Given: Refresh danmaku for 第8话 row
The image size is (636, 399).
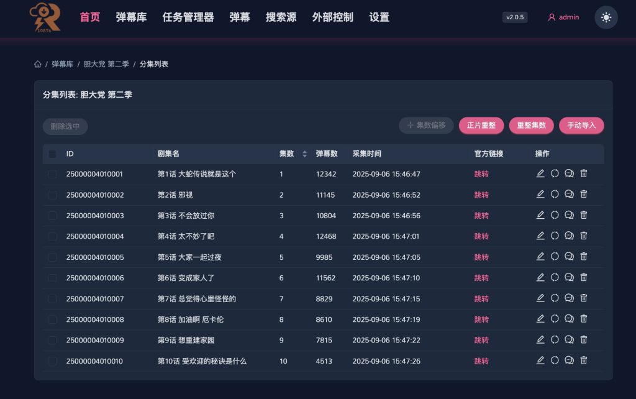Looking at the screenshot, I should click(x=555, y=319).
